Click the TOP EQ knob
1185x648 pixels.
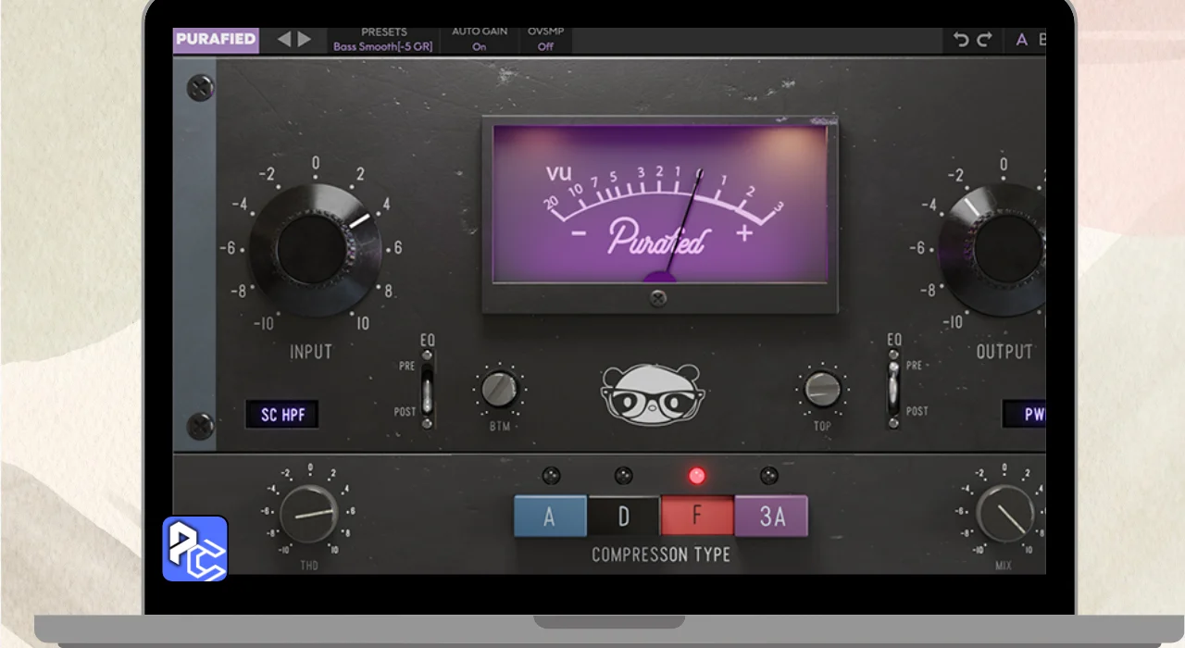click(x=822, y=389)
